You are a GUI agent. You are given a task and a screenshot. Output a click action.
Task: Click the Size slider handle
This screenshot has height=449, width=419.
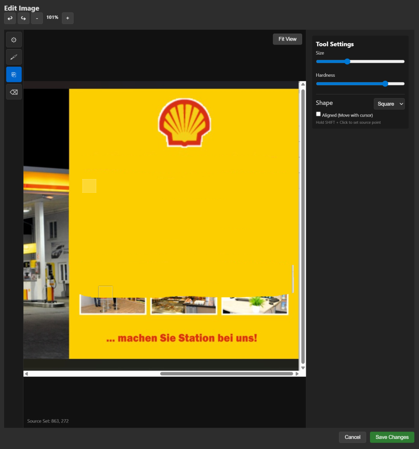coord(347,62)
